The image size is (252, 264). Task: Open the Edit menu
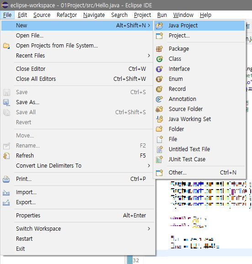point(22,15)
